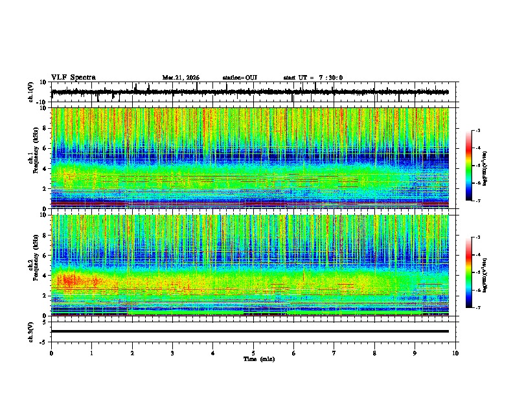513x396 pixels.
Task: Click the "8" kHz tick on ch.1 frequency axis
Action: (45, 128)
